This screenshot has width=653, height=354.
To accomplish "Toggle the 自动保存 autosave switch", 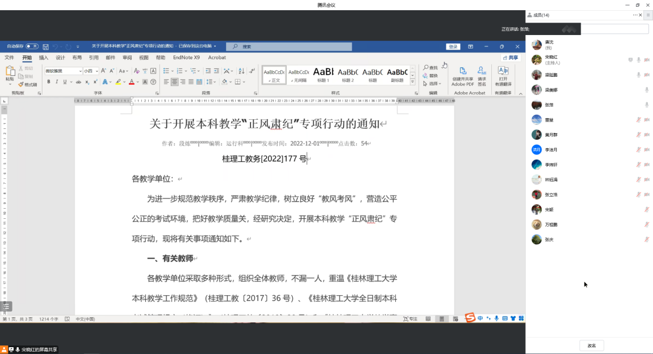I will coord(32,46).
